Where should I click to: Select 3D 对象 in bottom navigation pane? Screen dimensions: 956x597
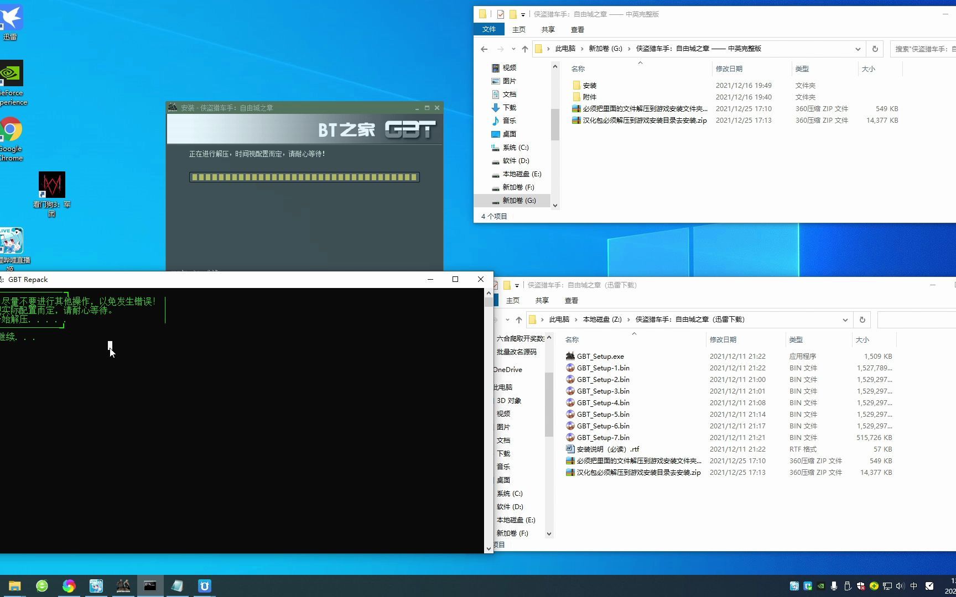pyautogui.click(x=508, y=401)
